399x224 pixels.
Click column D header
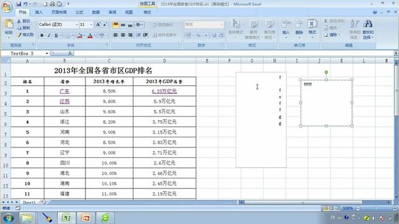pos(165,61)
